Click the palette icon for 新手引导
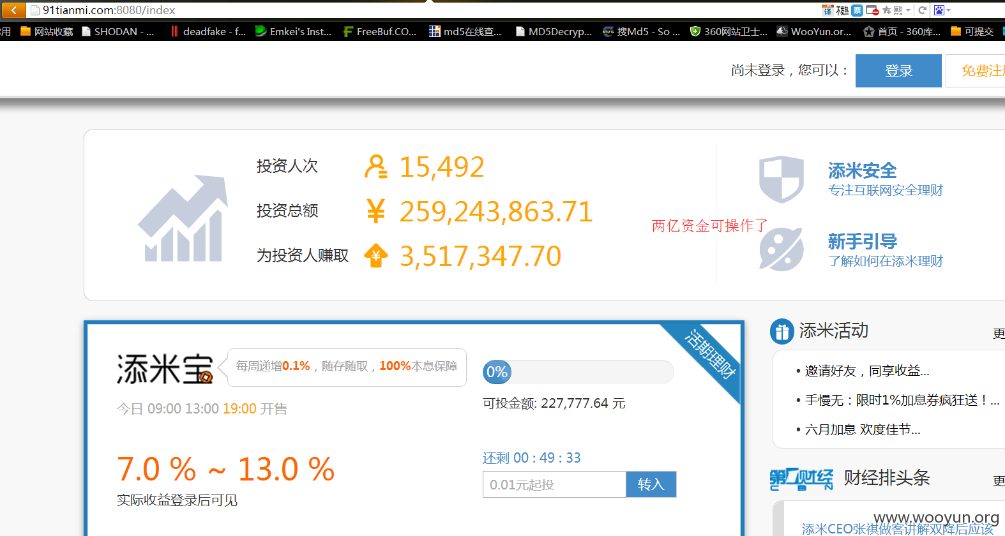The width and height of the screenshot is (1005, 536). tap(781, 249)
